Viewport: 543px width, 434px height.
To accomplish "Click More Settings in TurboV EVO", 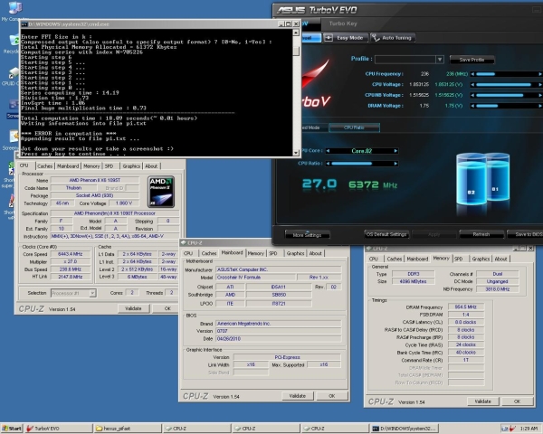I will (x=307, y=235).
